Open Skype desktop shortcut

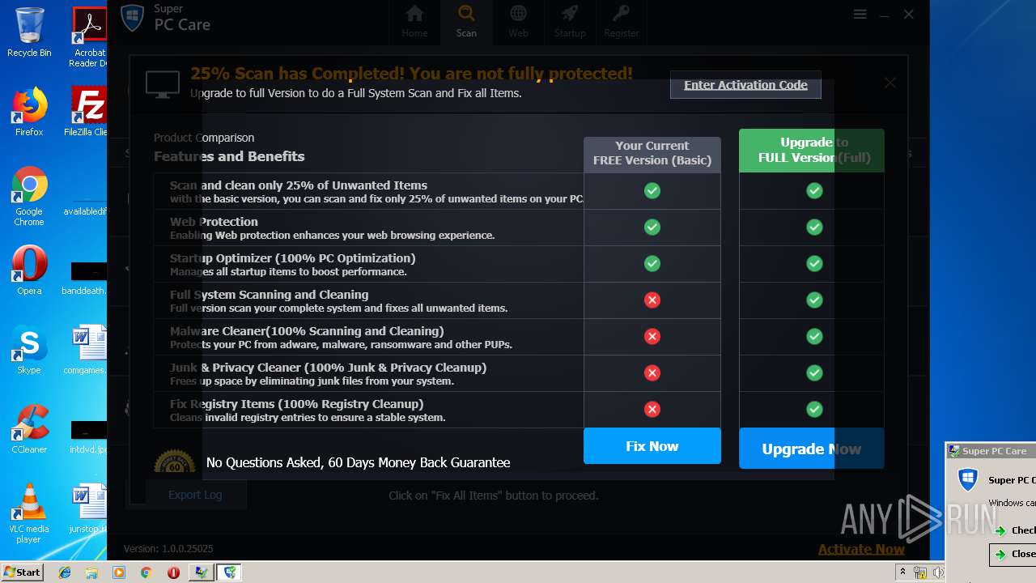tap(29, 350)
